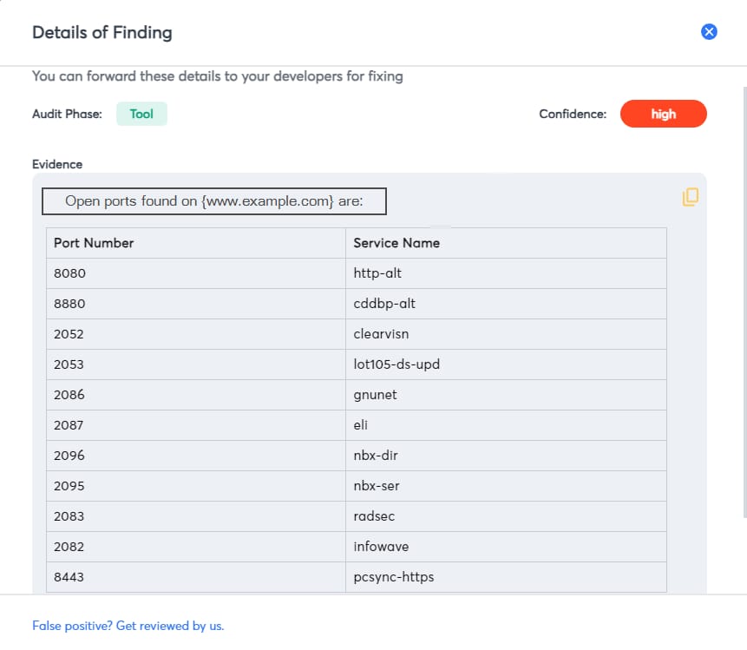Open the 'False positive? Get reviewed by us' link
The height and width of the screenshot is (650, 747).
click(x=128, y=626)
